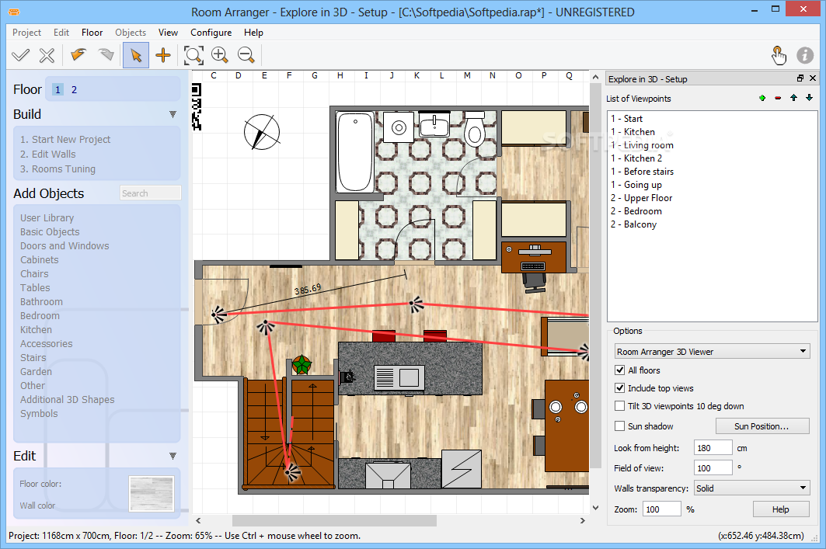
Task: Click the vertical scrollbar down arrow
Action: 595,508
